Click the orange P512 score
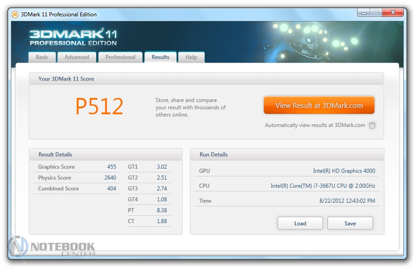416x268 pixels. pyautogui.click(x=99, y=107)
